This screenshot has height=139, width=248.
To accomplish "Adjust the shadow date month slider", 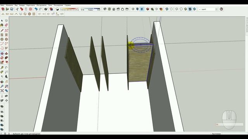I will 70,9.
